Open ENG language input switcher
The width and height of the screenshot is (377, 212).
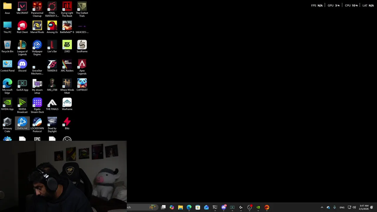click(342, 207)
